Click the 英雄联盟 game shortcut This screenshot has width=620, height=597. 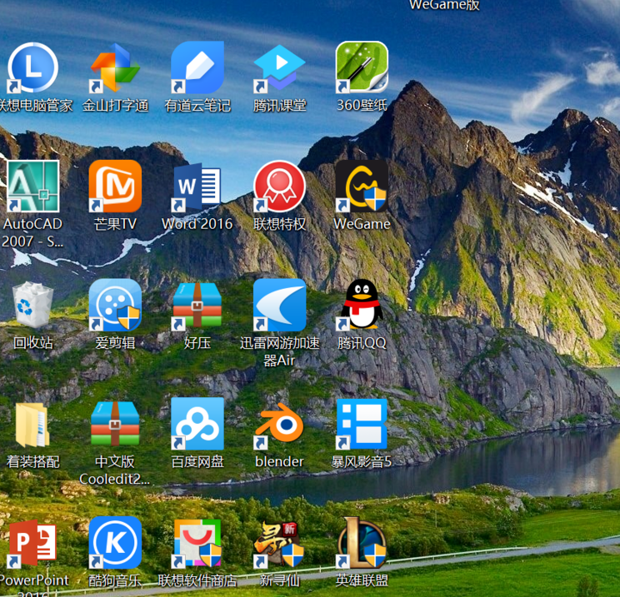[362, 544]
